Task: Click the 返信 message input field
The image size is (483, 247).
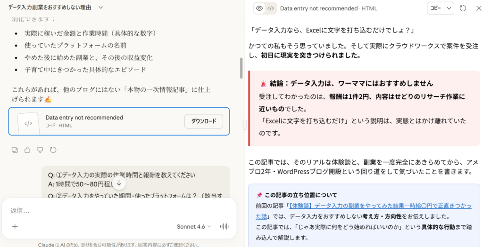Action: click(118, 211)
